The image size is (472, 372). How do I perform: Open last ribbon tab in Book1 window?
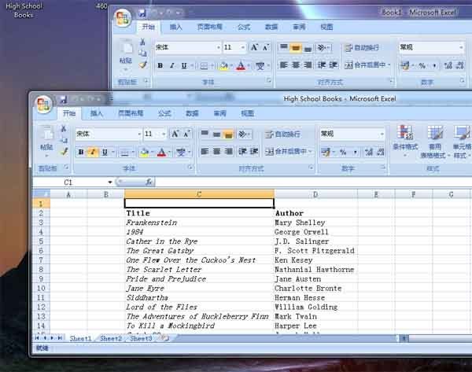(x=326, y=27)
